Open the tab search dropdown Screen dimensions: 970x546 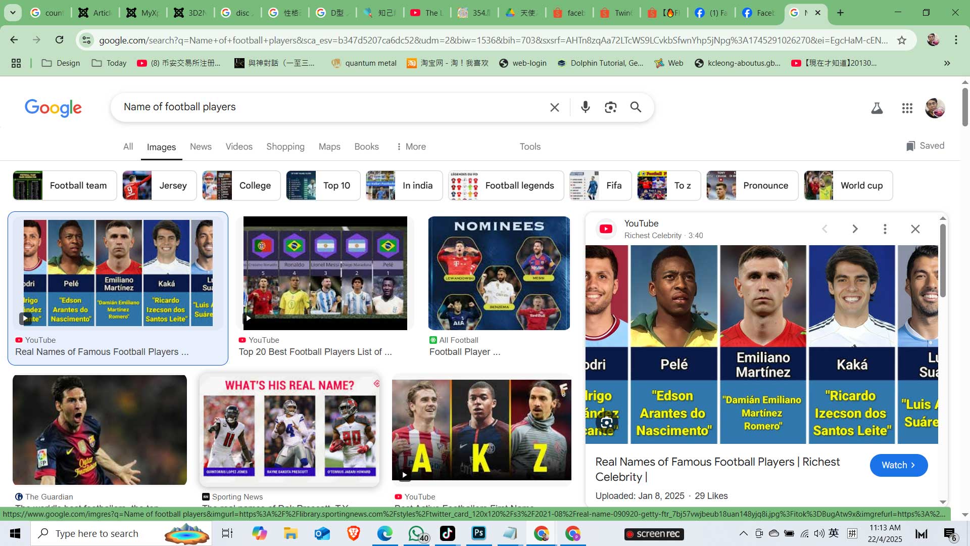tap(13, 13)
